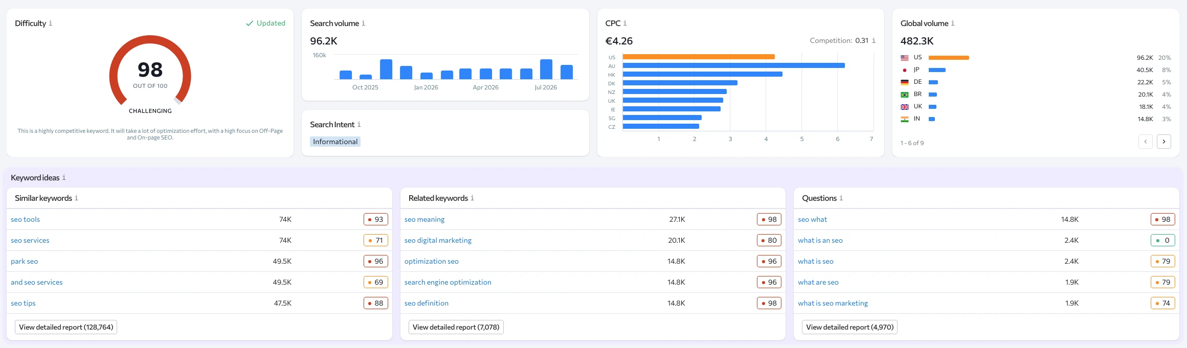Open the seo digital marketing keyword
Viewport: 1187px width, 348px height.
click(x=438, y=241)
